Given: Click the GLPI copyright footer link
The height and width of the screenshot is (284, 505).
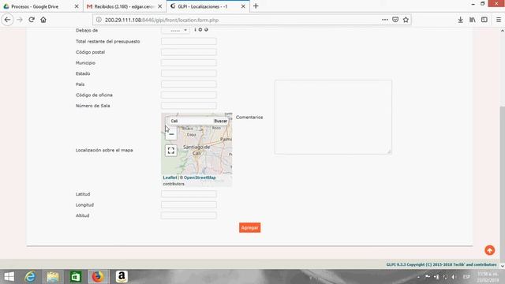Looking at the screenshot, I should pyautogui.click(x=441, y=264).
